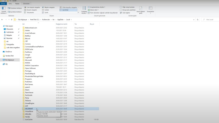
Task: Sort by Boyut column header
Action: pyautogui.click(x=94, y=24)
